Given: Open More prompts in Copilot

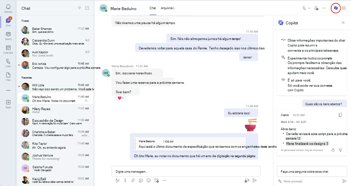Looking at the screenshot, I should click(290, 181).
